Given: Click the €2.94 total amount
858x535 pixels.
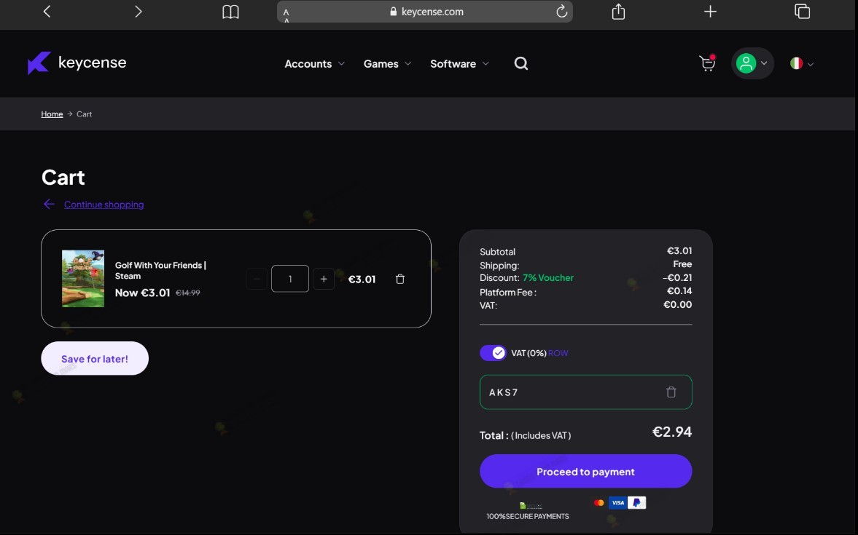Looking at the screenshot, I should (x=672, y=432).
